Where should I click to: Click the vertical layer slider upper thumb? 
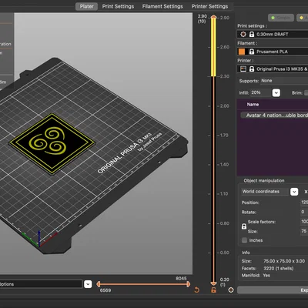click(213, 18)
